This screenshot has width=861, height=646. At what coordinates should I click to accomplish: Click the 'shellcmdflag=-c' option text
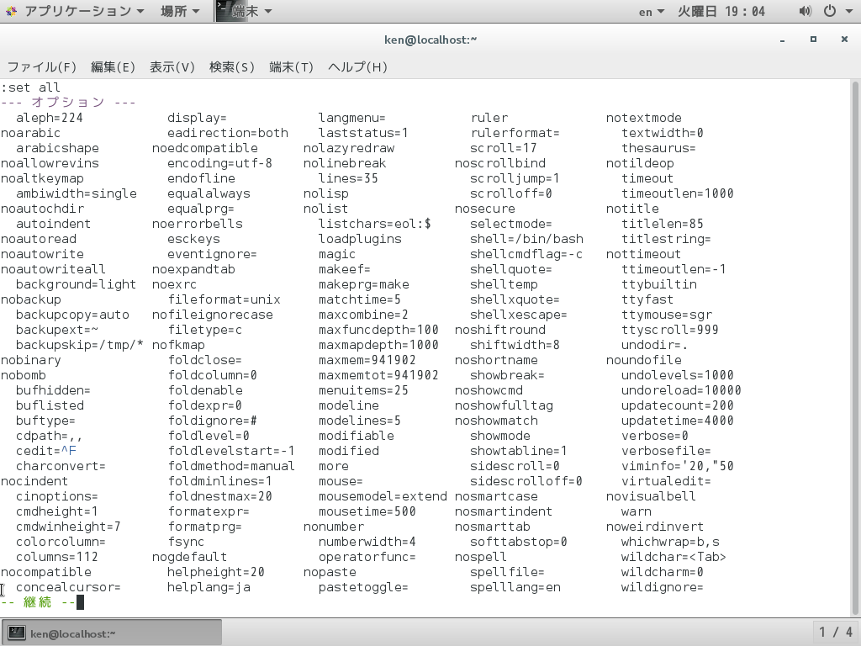(x=526, y=254)
